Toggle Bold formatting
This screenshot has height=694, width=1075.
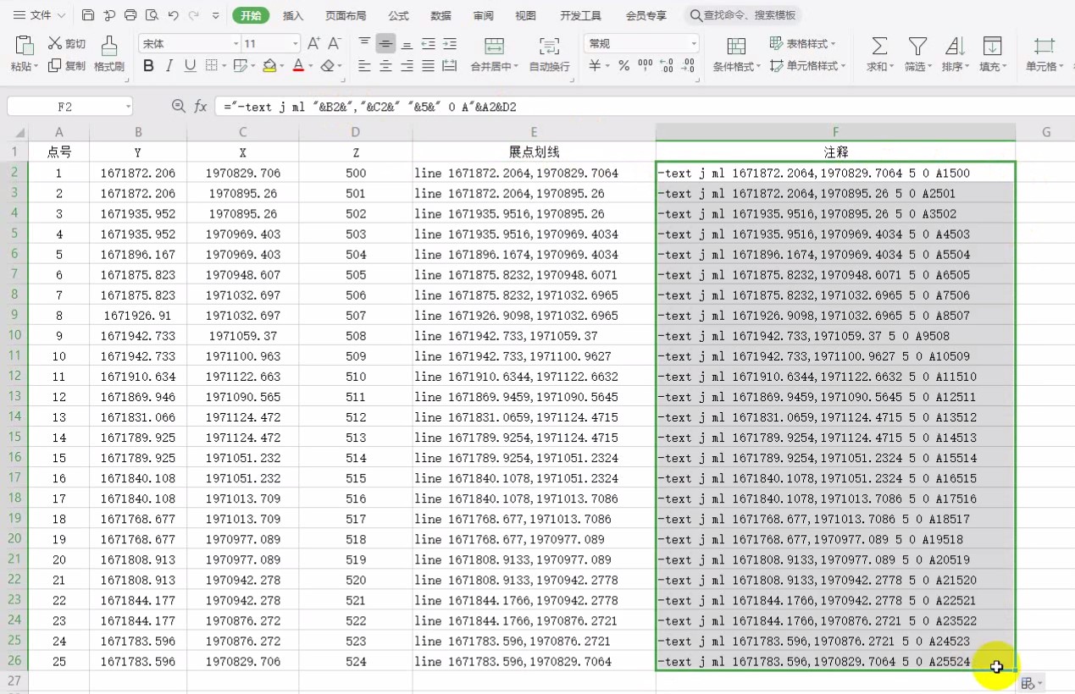click(148, 65)
